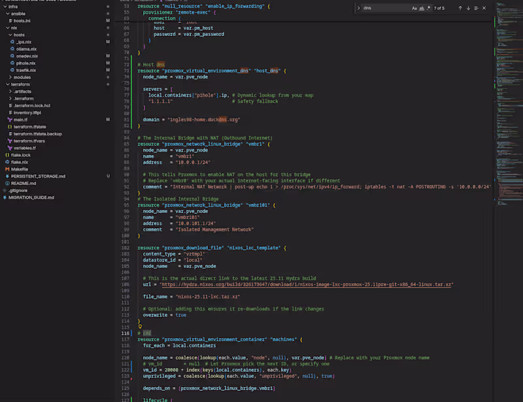Expand the replace field via the find widget chevron

coord(358,8)
